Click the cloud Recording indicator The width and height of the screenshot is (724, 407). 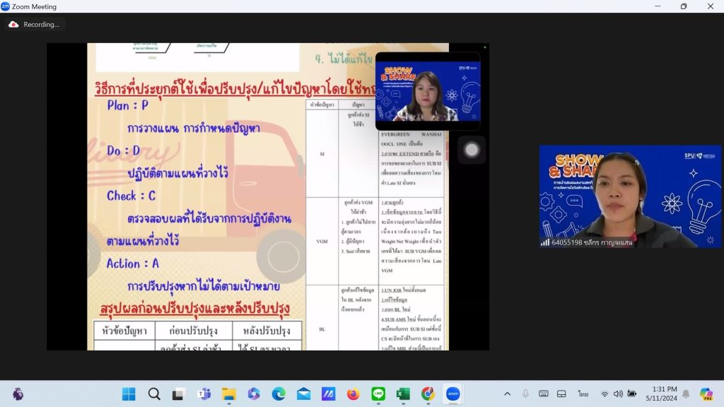(35, 25)
